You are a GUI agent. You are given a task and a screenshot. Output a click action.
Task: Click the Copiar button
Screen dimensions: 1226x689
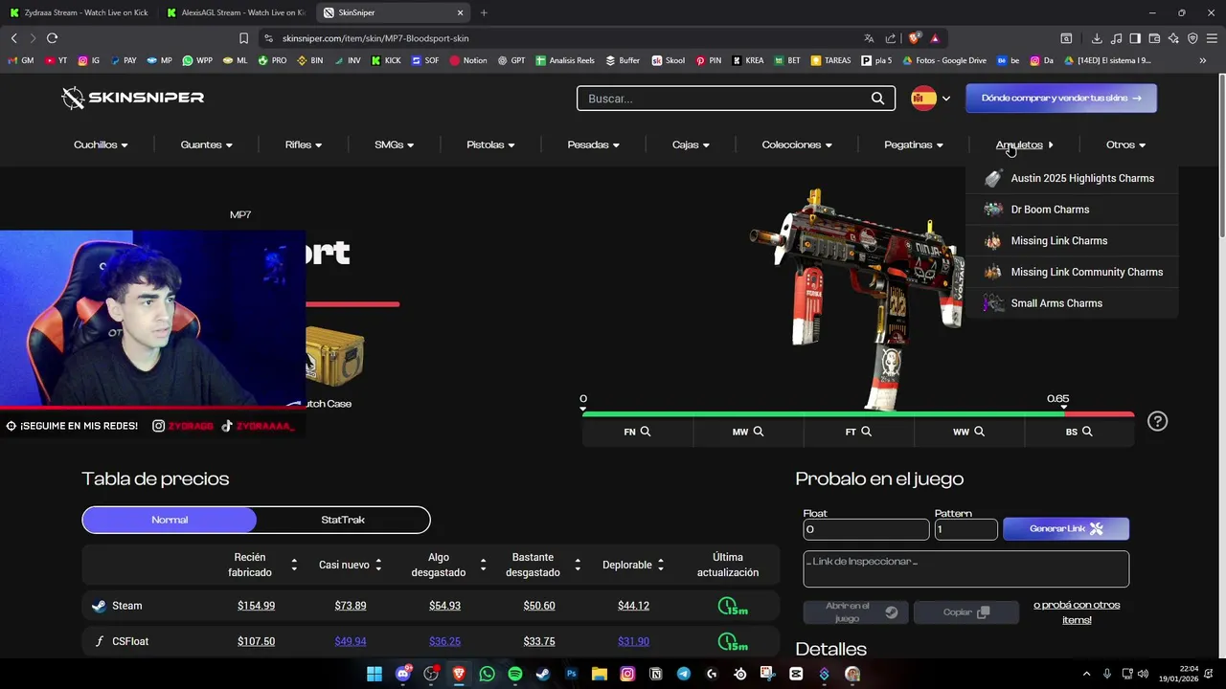click(965, 612)
